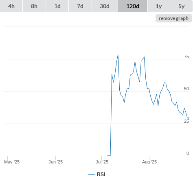Click the May '25 axis label
193x185 pixels.
coord(12,162)
